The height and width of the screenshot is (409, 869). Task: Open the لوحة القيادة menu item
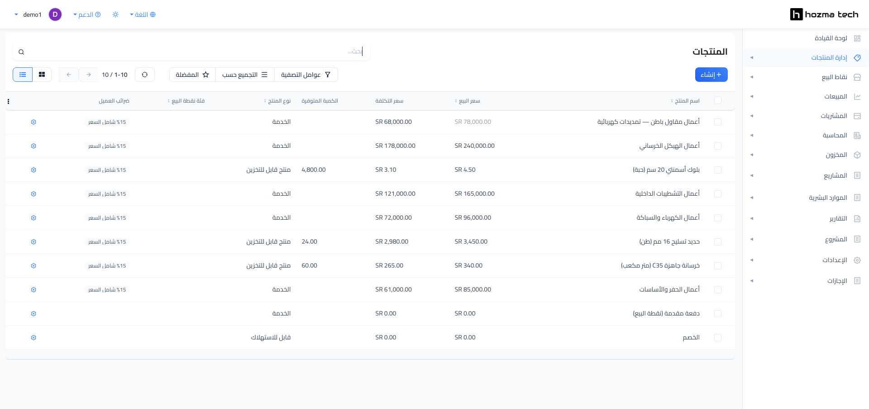point(831,38)
